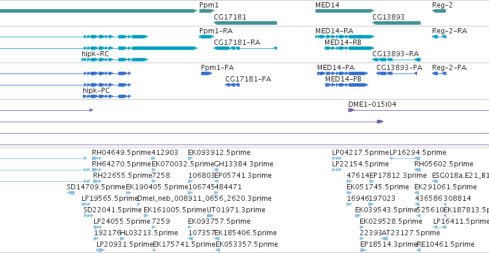Select protein Ppm1-PA
The image size is (489, 253).
point(206,73)
